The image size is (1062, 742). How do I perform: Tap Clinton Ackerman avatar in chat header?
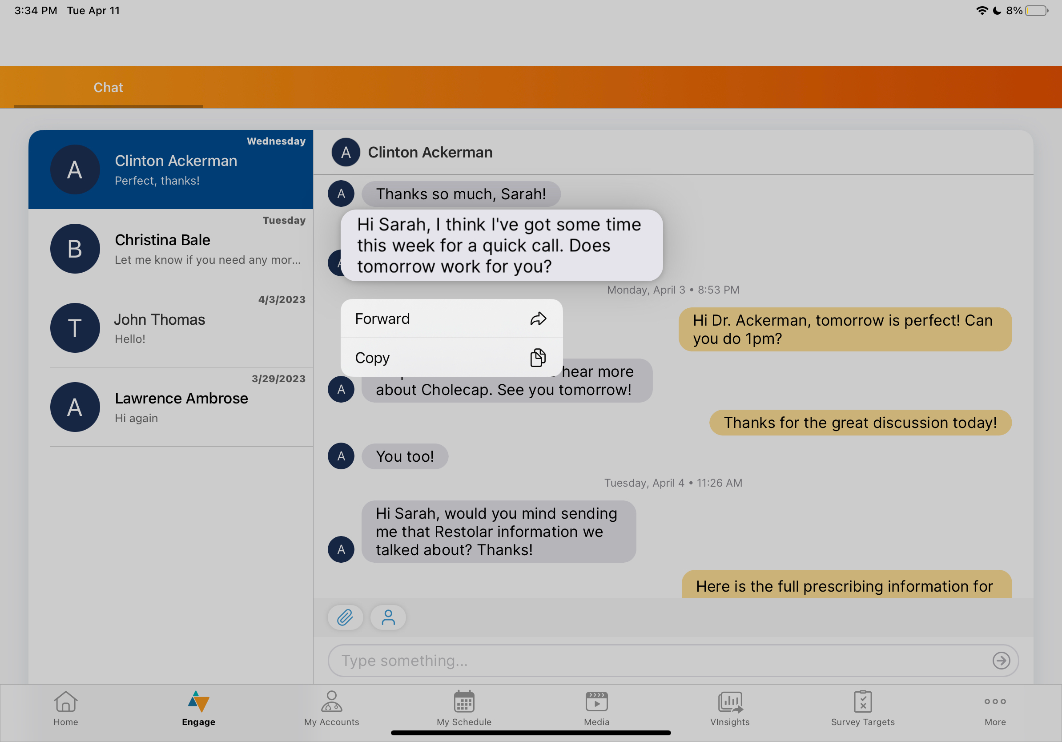click(346, 152)
